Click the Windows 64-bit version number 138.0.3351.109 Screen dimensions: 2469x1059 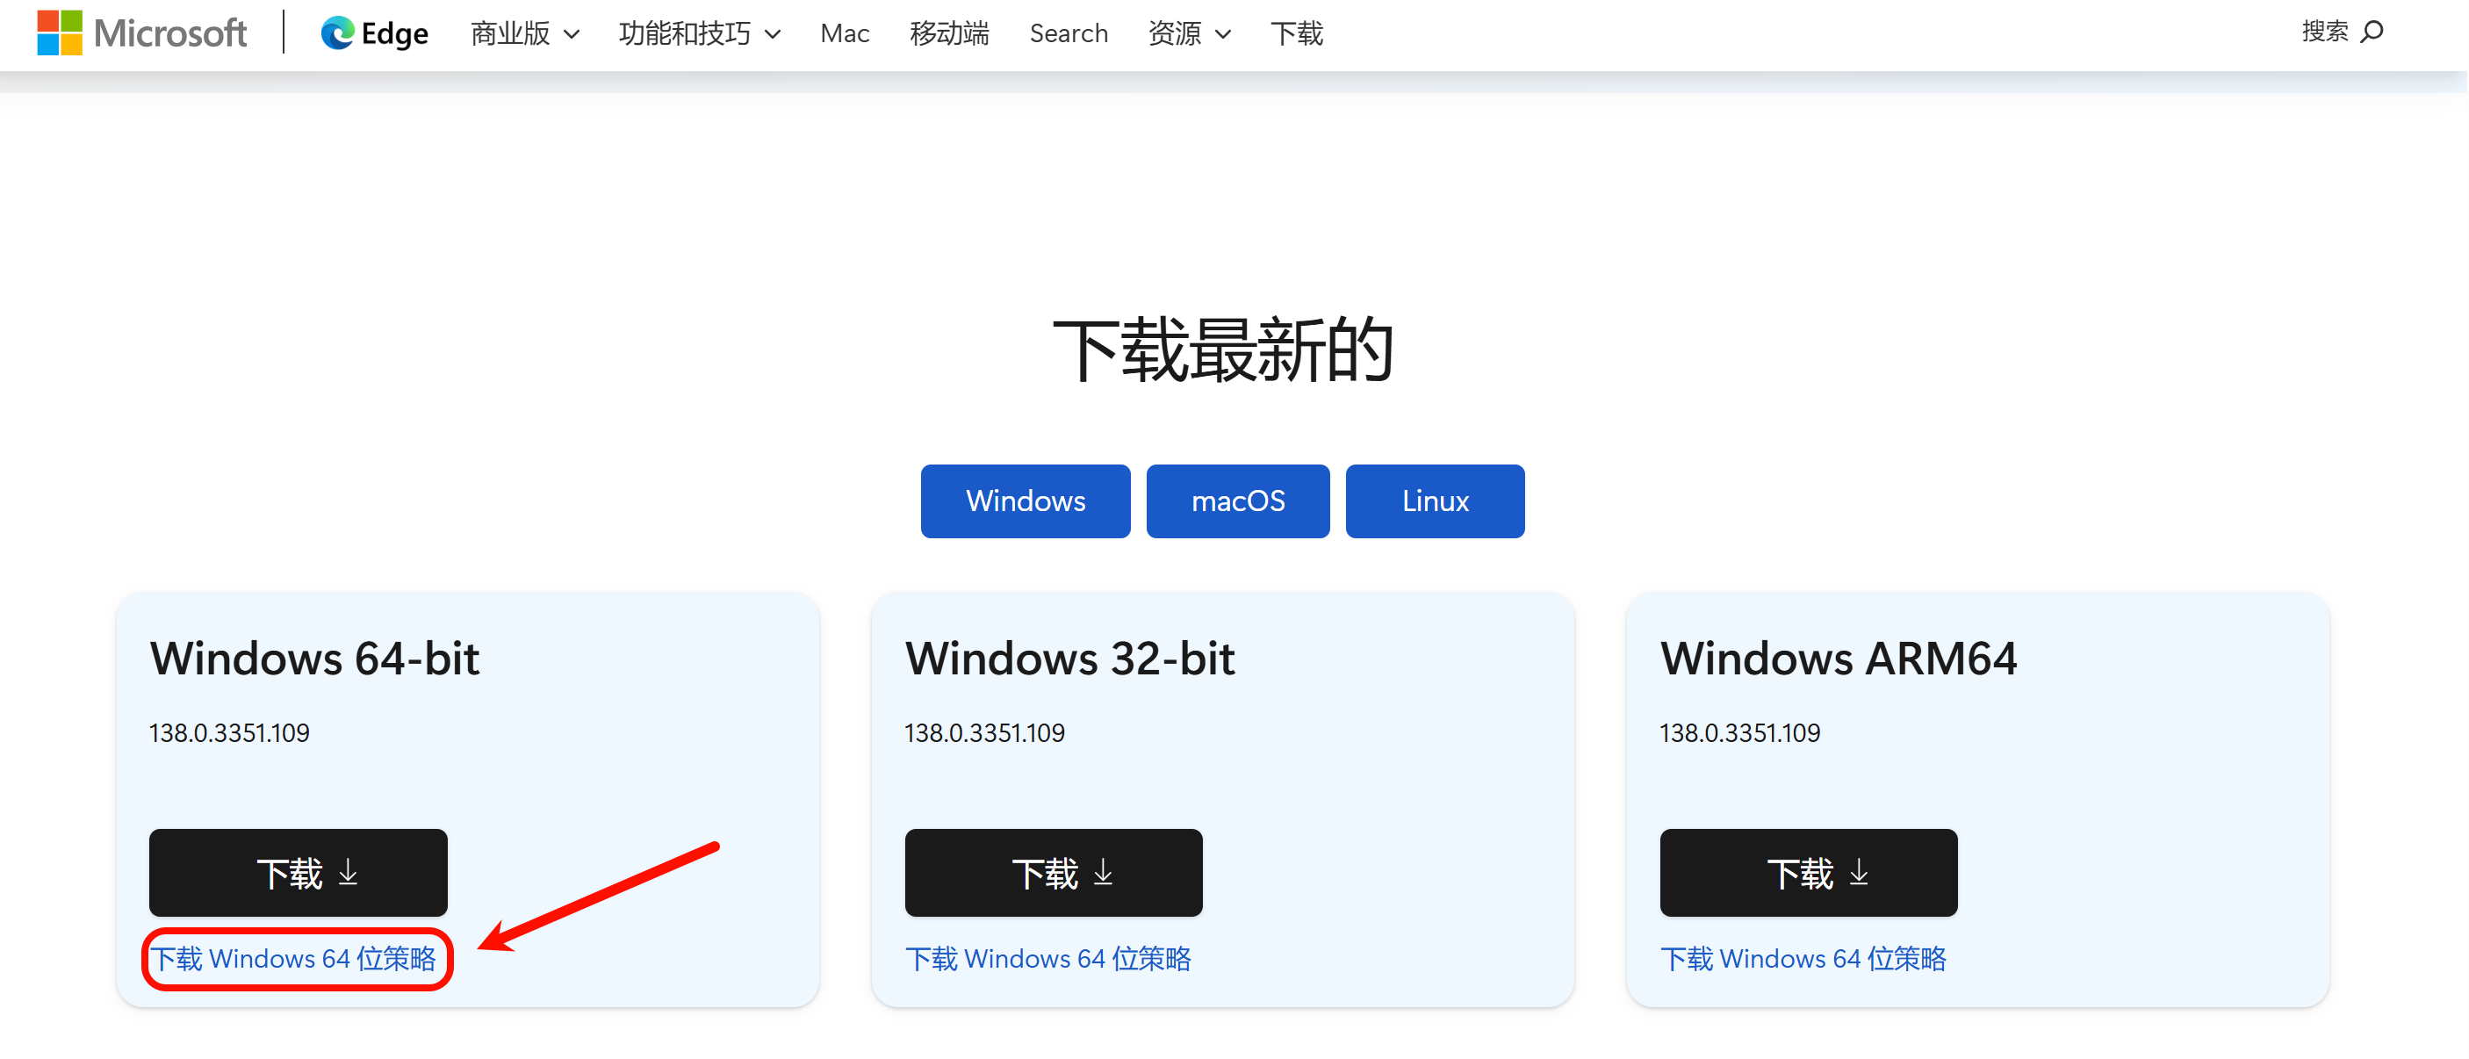[x=229, y=733]
